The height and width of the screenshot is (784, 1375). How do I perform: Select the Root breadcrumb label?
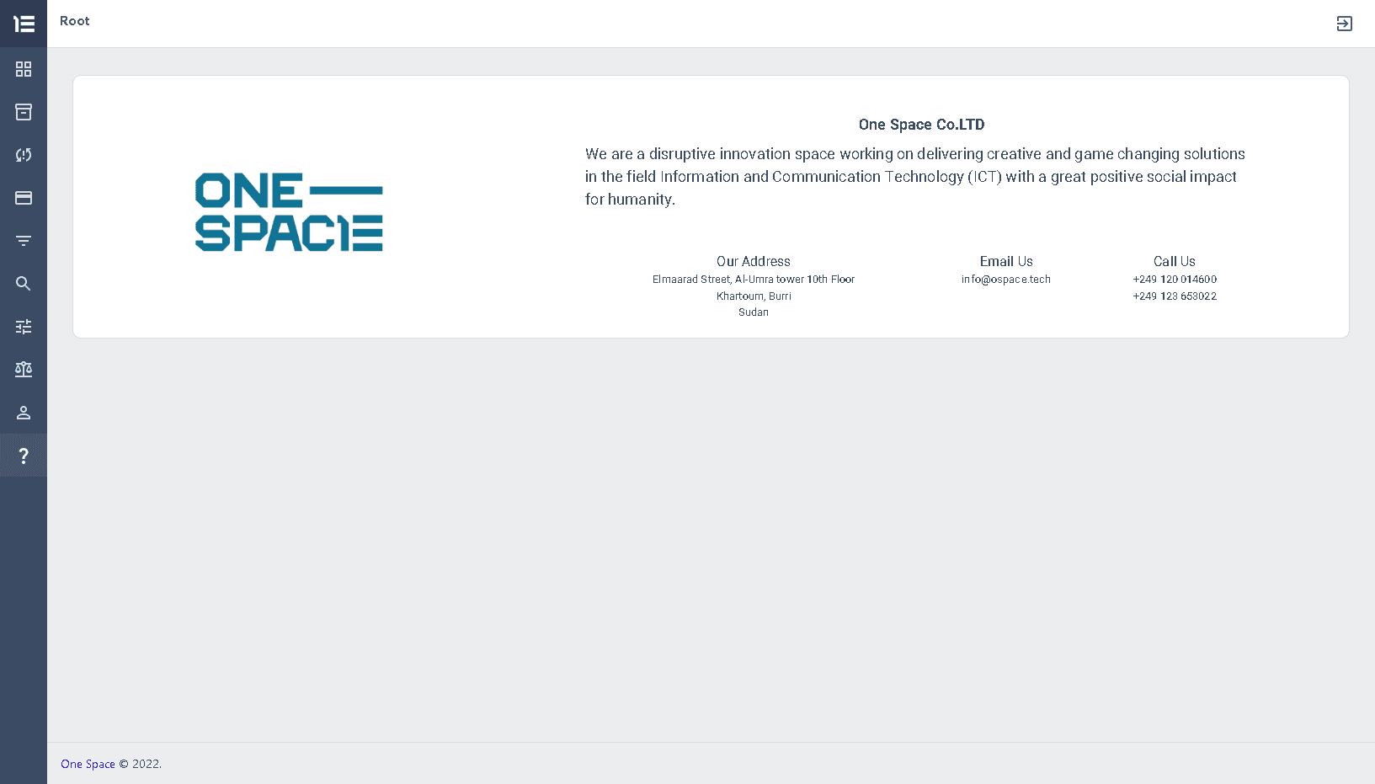coord(74,20)
